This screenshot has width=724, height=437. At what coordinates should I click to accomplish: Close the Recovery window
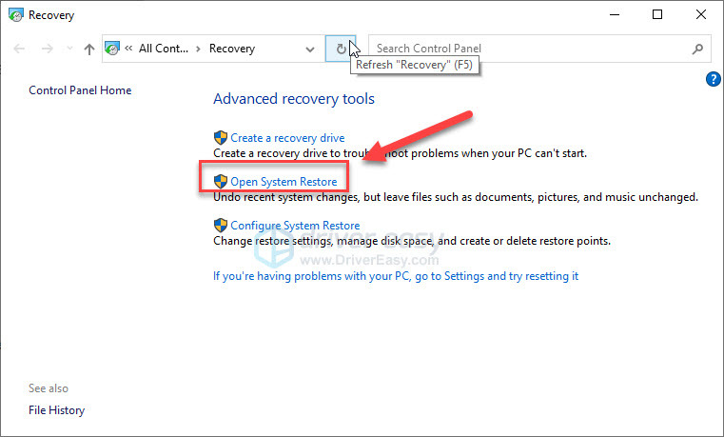(701, 15)
